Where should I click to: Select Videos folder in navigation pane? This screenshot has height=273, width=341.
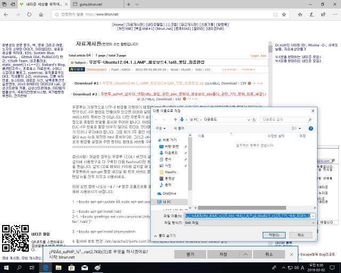tap(167, 179)
